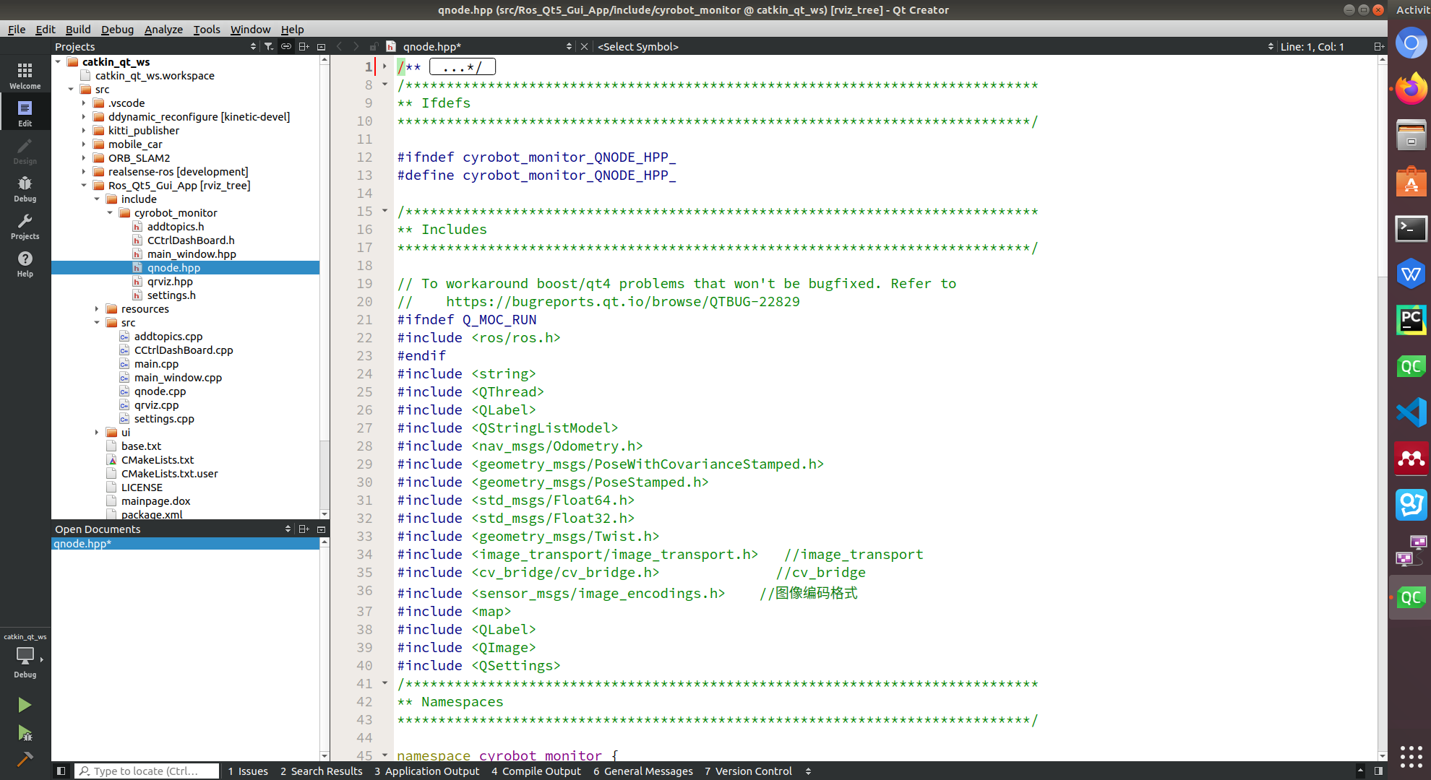Open the Compile Output pane tab
The image size is (1431, 780).
[x=536, y=771]
